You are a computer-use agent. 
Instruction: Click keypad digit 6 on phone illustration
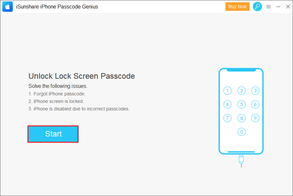coord(255,104)
